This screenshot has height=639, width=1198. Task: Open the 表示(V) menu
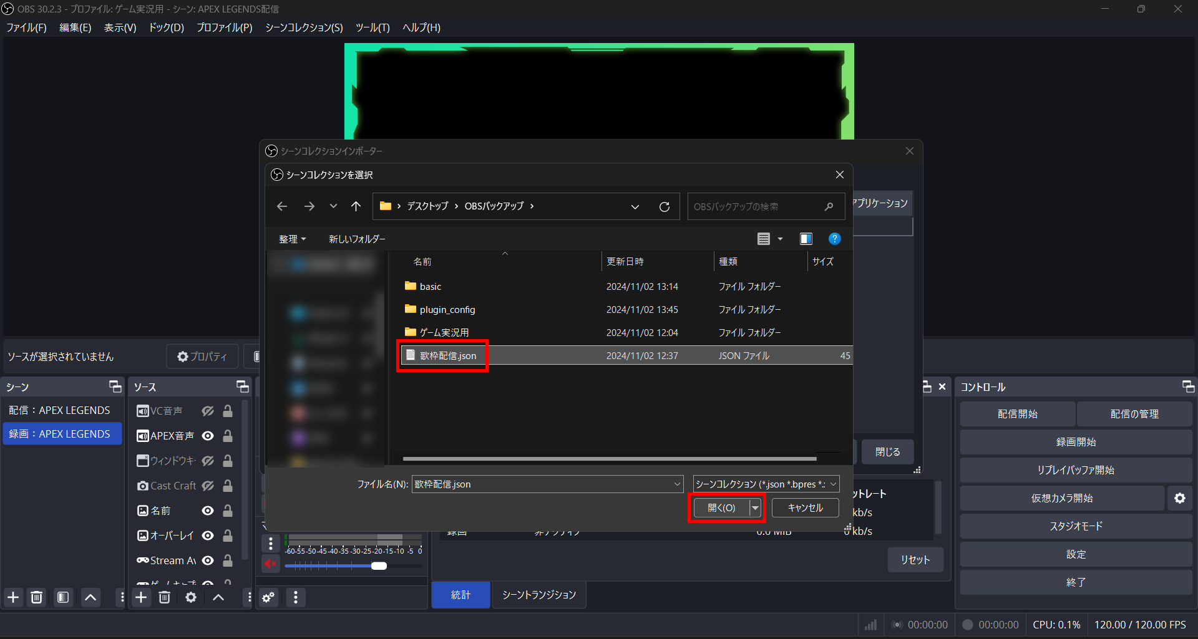click(x=120, y=27)
